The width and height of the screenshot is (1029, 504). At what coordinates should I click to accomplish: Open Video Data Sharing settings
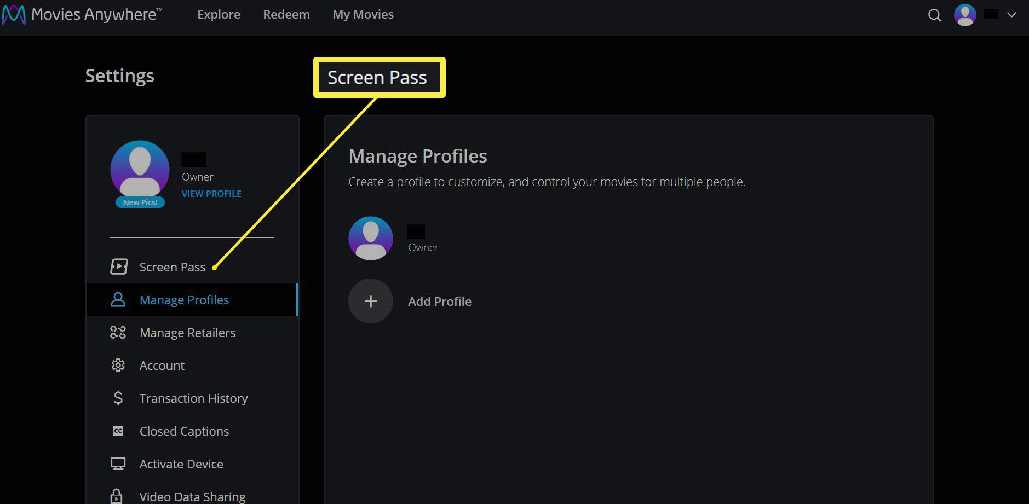[192, 497]
